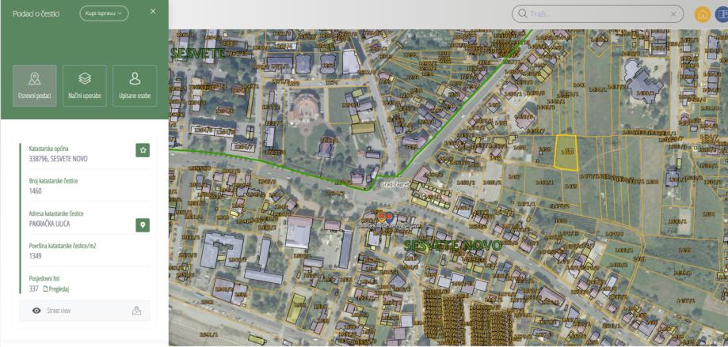Click the orange home button
Screen dimensions: 728x347
702,14
